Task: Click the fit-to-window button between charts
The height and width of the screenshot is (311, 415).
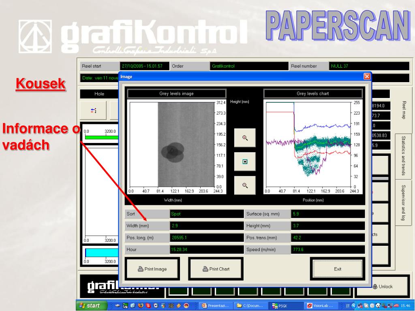Action: [245, 162]
